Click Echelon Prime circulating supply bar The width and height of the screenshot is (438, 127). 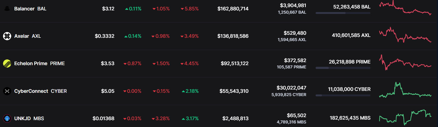click(x=343, y=68)
